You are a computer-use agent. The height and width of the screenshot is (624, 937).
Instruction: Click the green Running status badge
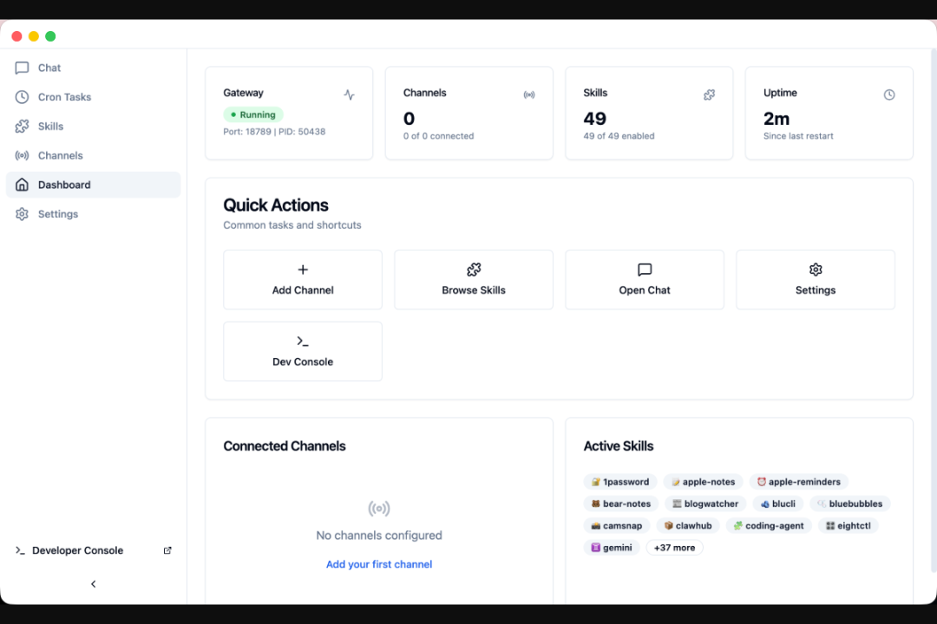[x=253, y=114]
